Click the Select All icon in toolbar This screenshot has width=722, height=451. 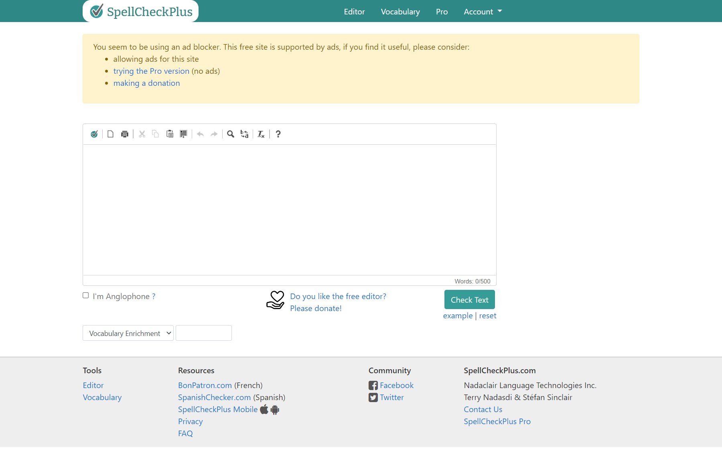(x=183, y=134)
